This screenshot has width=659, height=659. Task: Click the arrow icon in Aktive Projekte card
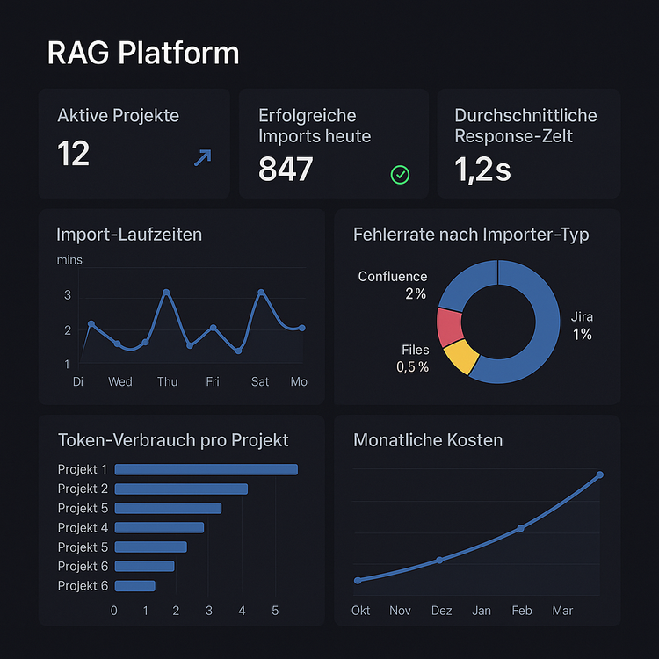click(202, 157)
